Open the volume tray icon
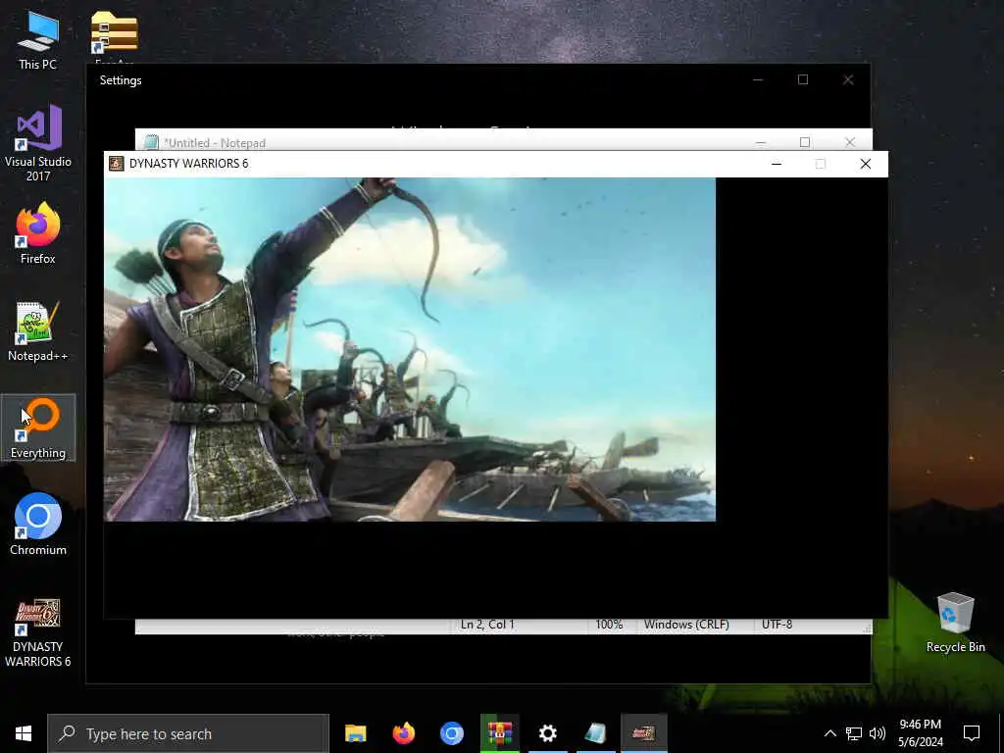The image size is (1004, 753). [878, 733]
